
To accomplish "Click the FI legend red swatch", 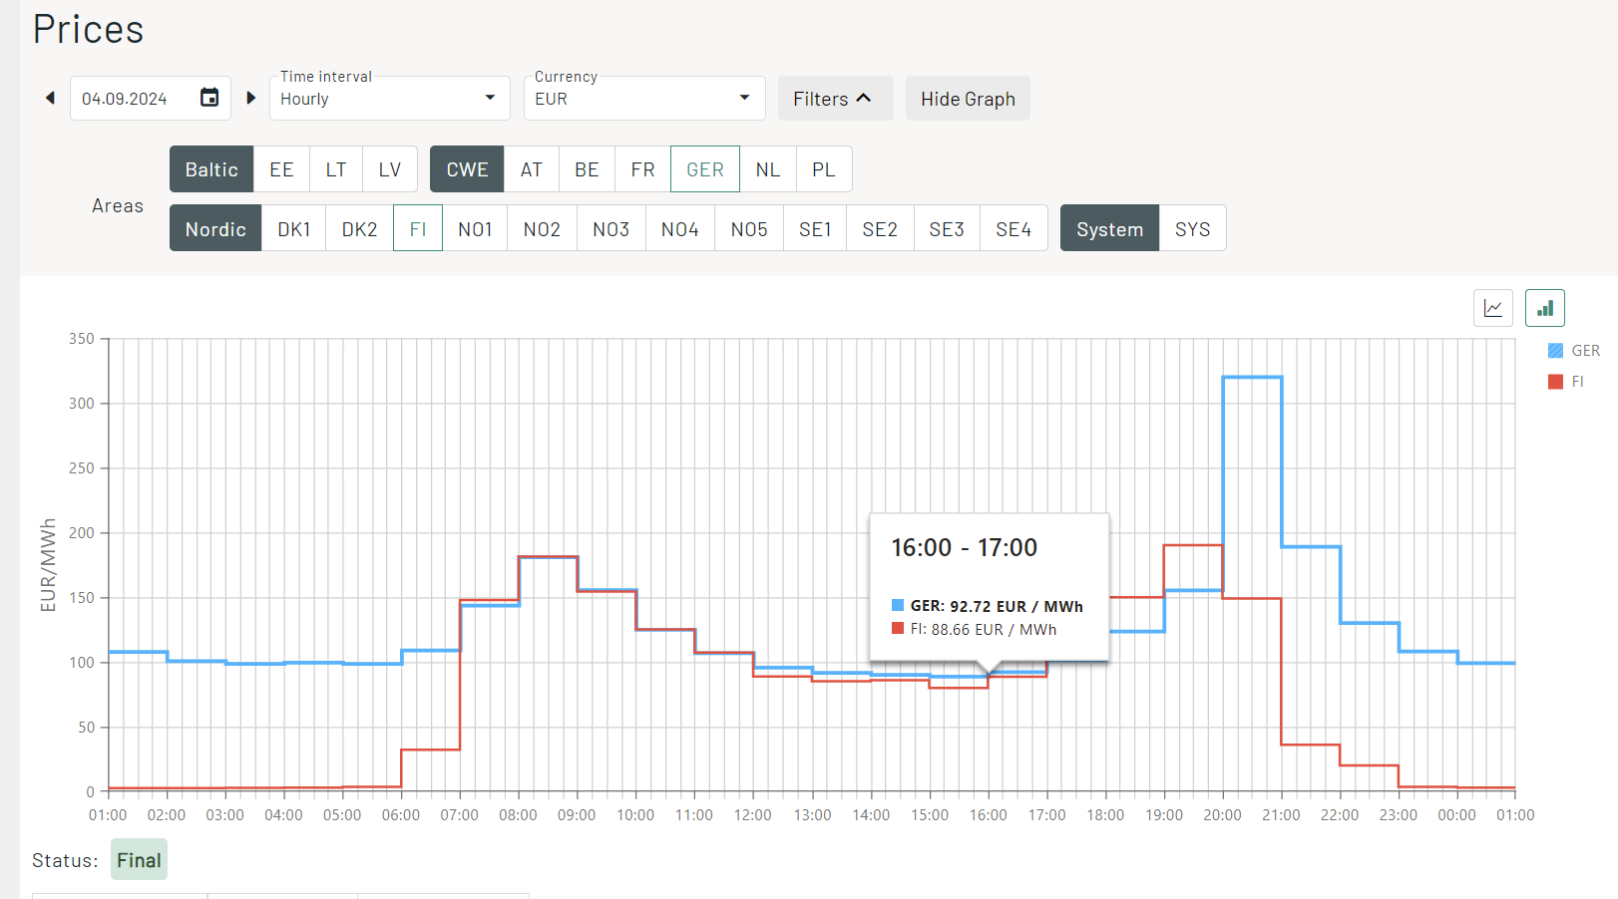I will (x=1555, y=382).
